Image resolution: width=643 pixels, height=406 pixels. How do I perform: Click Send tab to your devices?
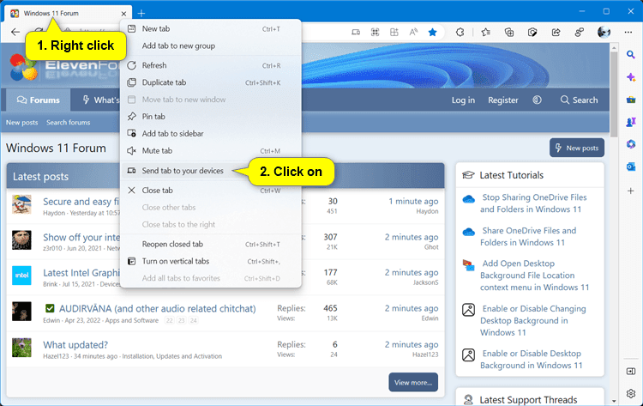pos(211,171)
